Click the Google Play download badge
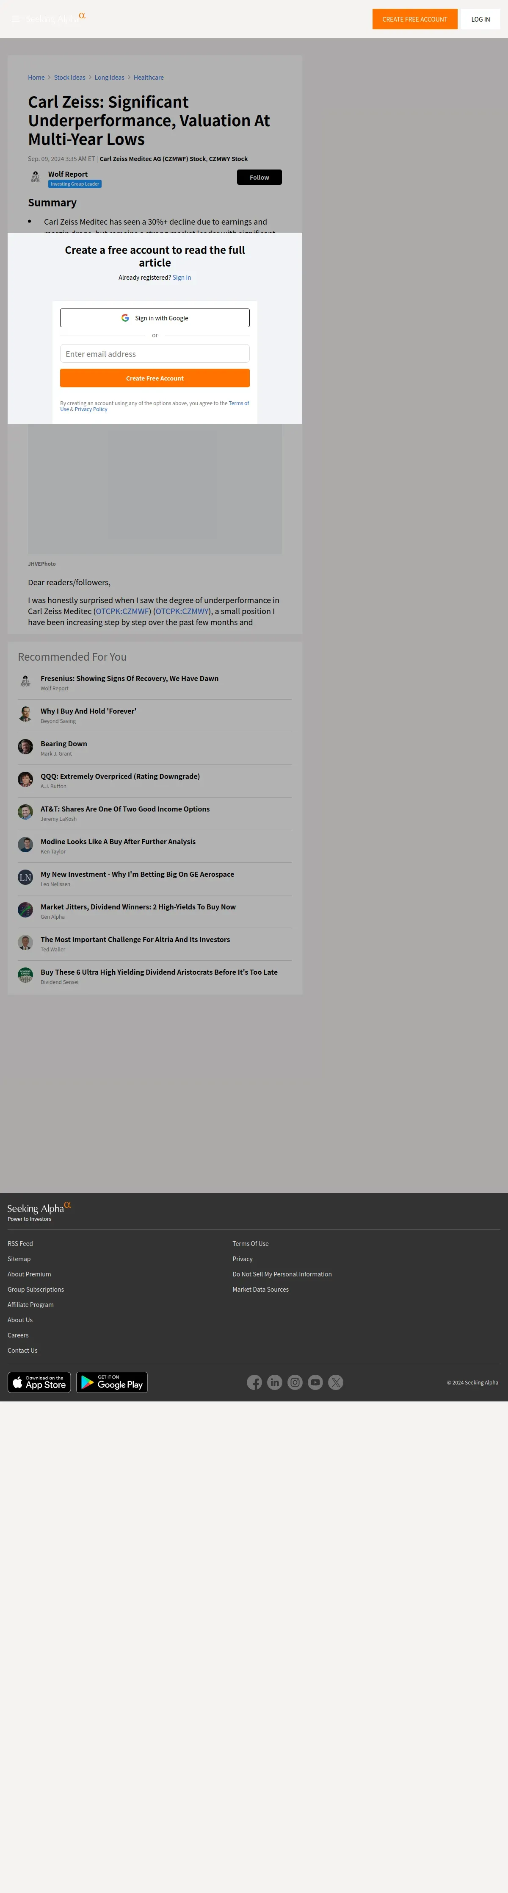The width and height of the screenshot is (508, 1893). [x=112, y=1382]
